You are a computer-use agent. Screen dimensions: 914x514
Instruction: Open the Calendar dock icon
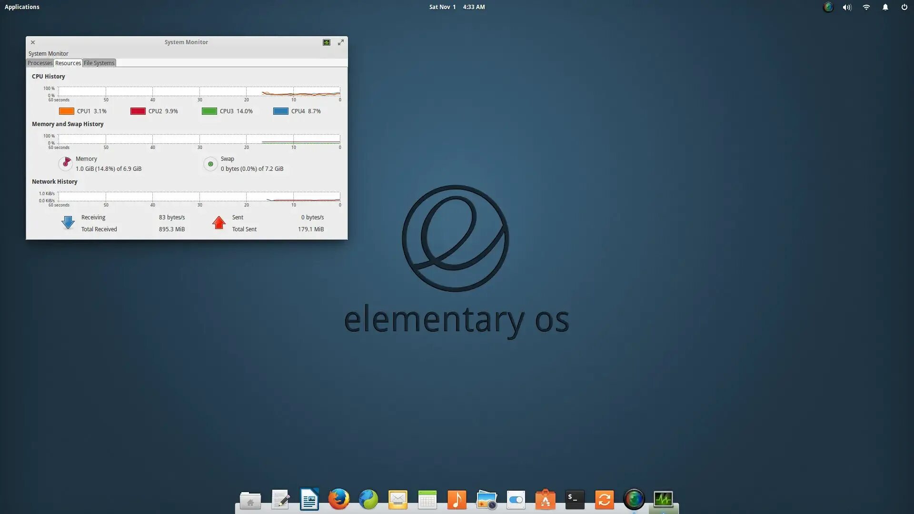click(427, 499)
